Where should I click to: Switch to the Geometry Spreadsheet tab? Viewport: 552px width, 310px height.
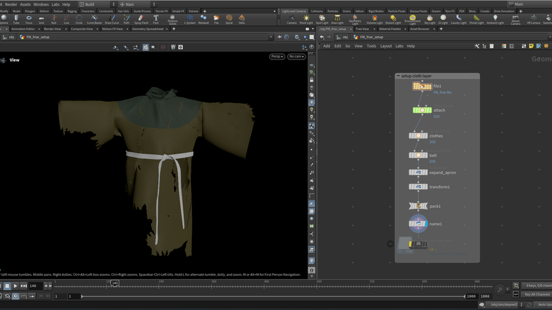(x=148, y=29)
